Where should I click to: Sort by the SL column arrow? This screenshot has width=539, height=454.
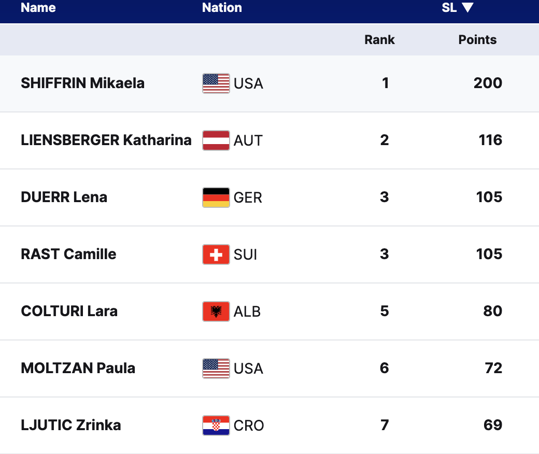(x=467, y=8)
